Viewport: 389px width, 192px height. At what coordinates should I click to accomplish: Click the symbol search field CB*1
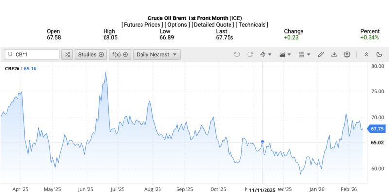tap(32, 54)
